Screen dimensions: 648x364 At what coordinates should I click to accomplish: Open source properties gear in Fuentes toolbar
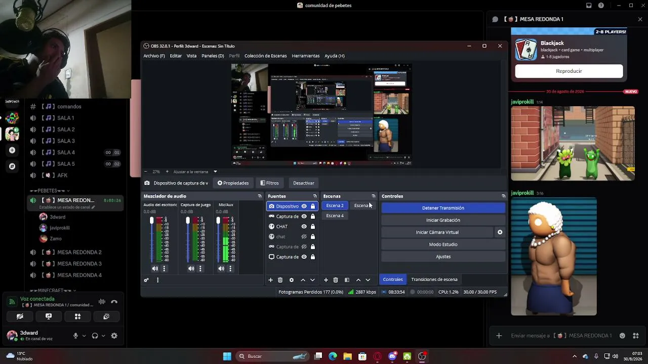pos(291,280)
